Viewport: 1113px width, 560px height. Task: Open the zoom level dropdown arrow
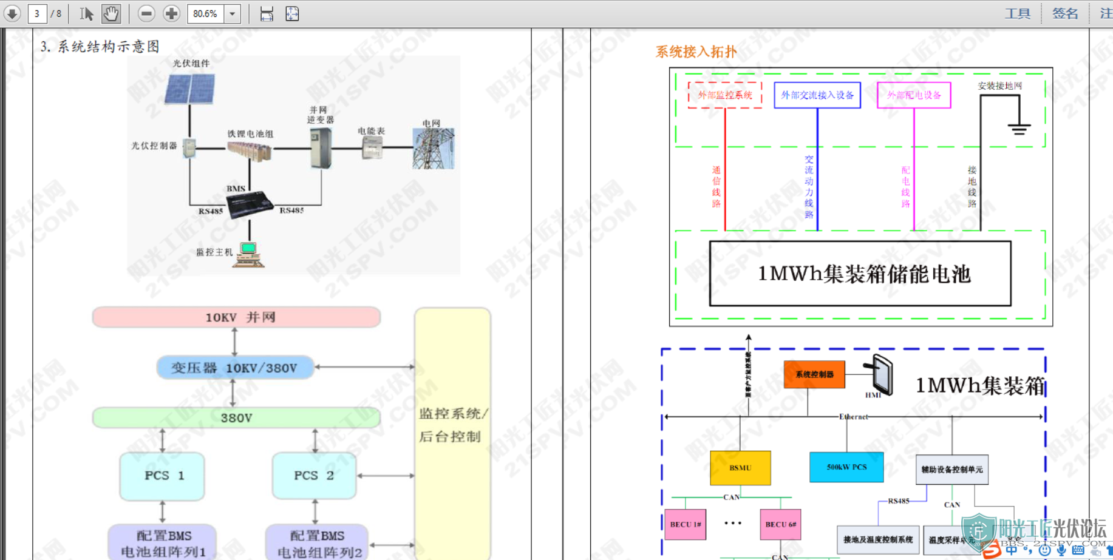(233, 13)
